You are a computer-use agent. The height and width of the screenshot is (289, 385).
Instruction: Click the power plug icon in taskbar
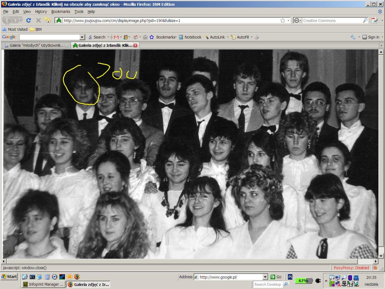pyautogui.click(x=318, y=281)
